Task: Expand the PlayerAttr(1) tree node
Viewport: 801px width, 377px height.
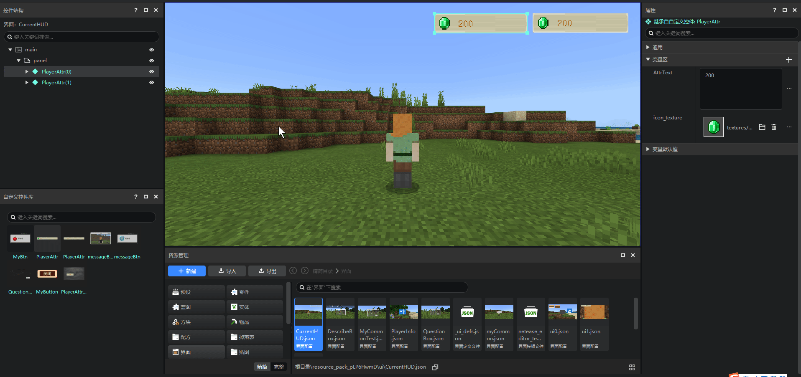Action: pyautogui.click(x=27, y=83)
